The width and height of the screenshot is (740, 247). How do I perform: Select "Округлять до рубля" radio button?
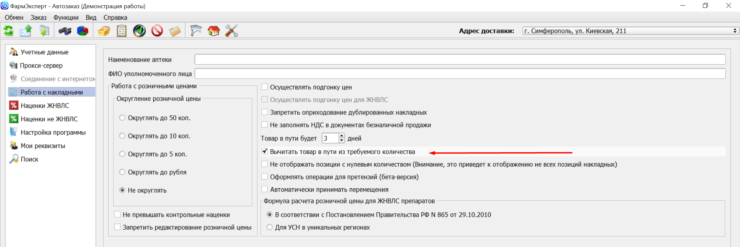point(122,172)
